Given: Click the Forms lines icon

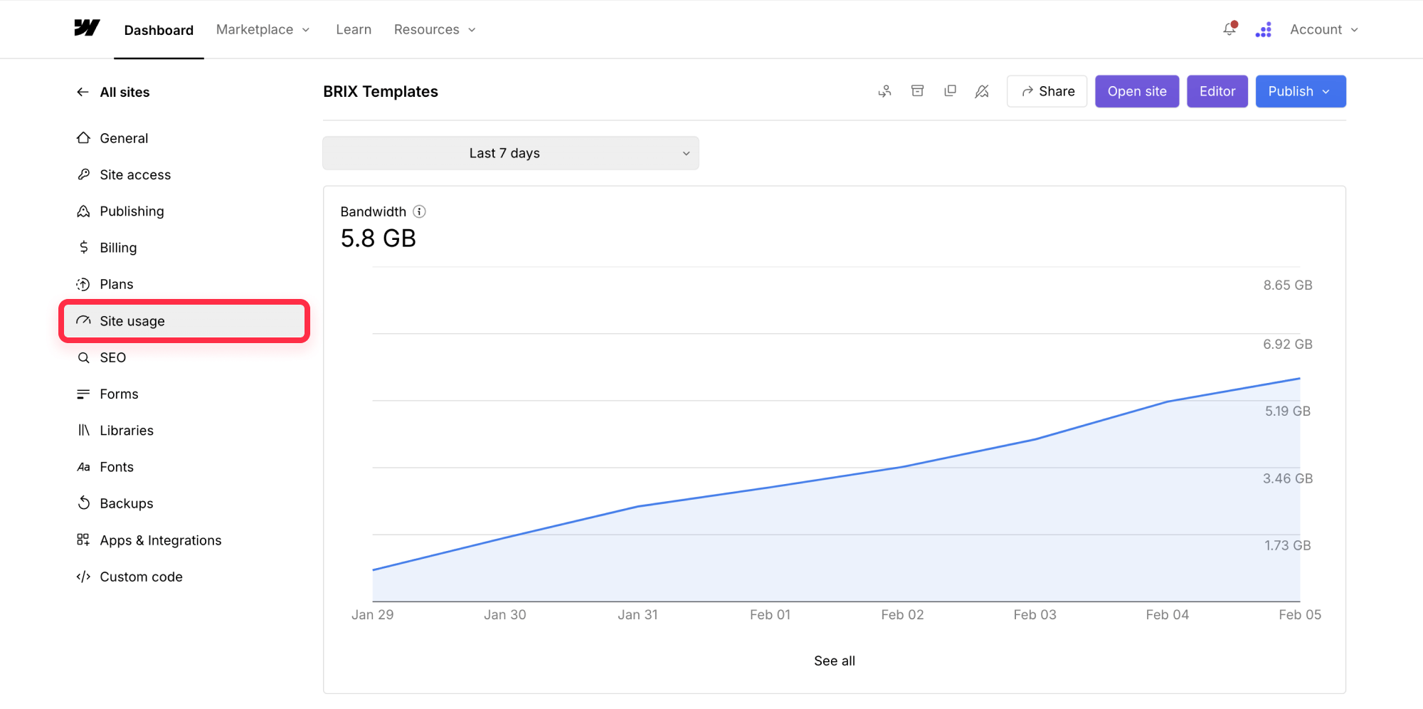Looking at the screenshot, I should point(83,394).
